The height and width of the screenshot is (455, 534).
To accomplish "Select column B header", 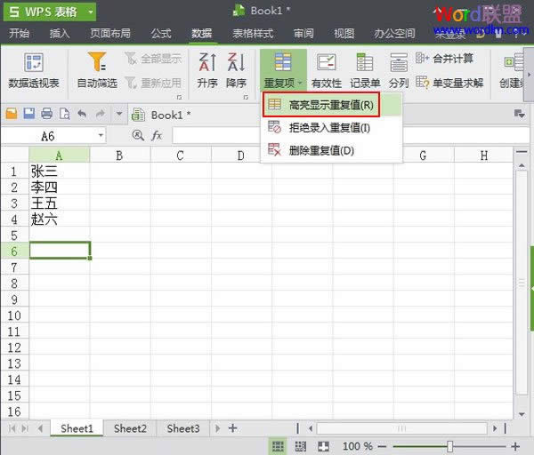I will 119,155.
